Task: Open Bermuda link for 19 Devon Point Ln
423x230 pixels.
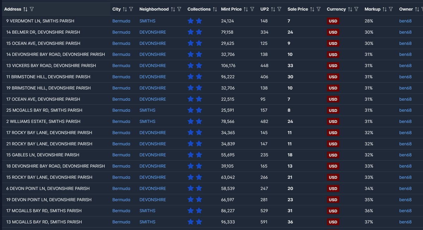Action: coord(121,199)
